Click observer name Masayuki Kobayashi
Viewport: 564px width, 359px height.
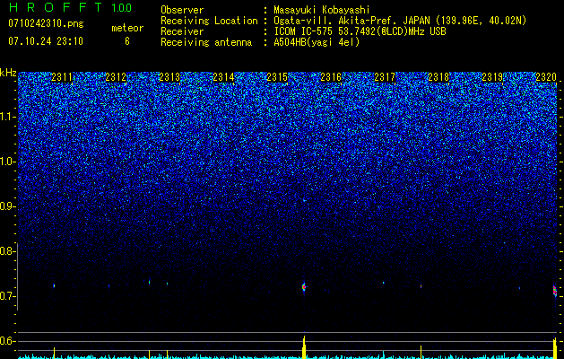tap(322, 10)
